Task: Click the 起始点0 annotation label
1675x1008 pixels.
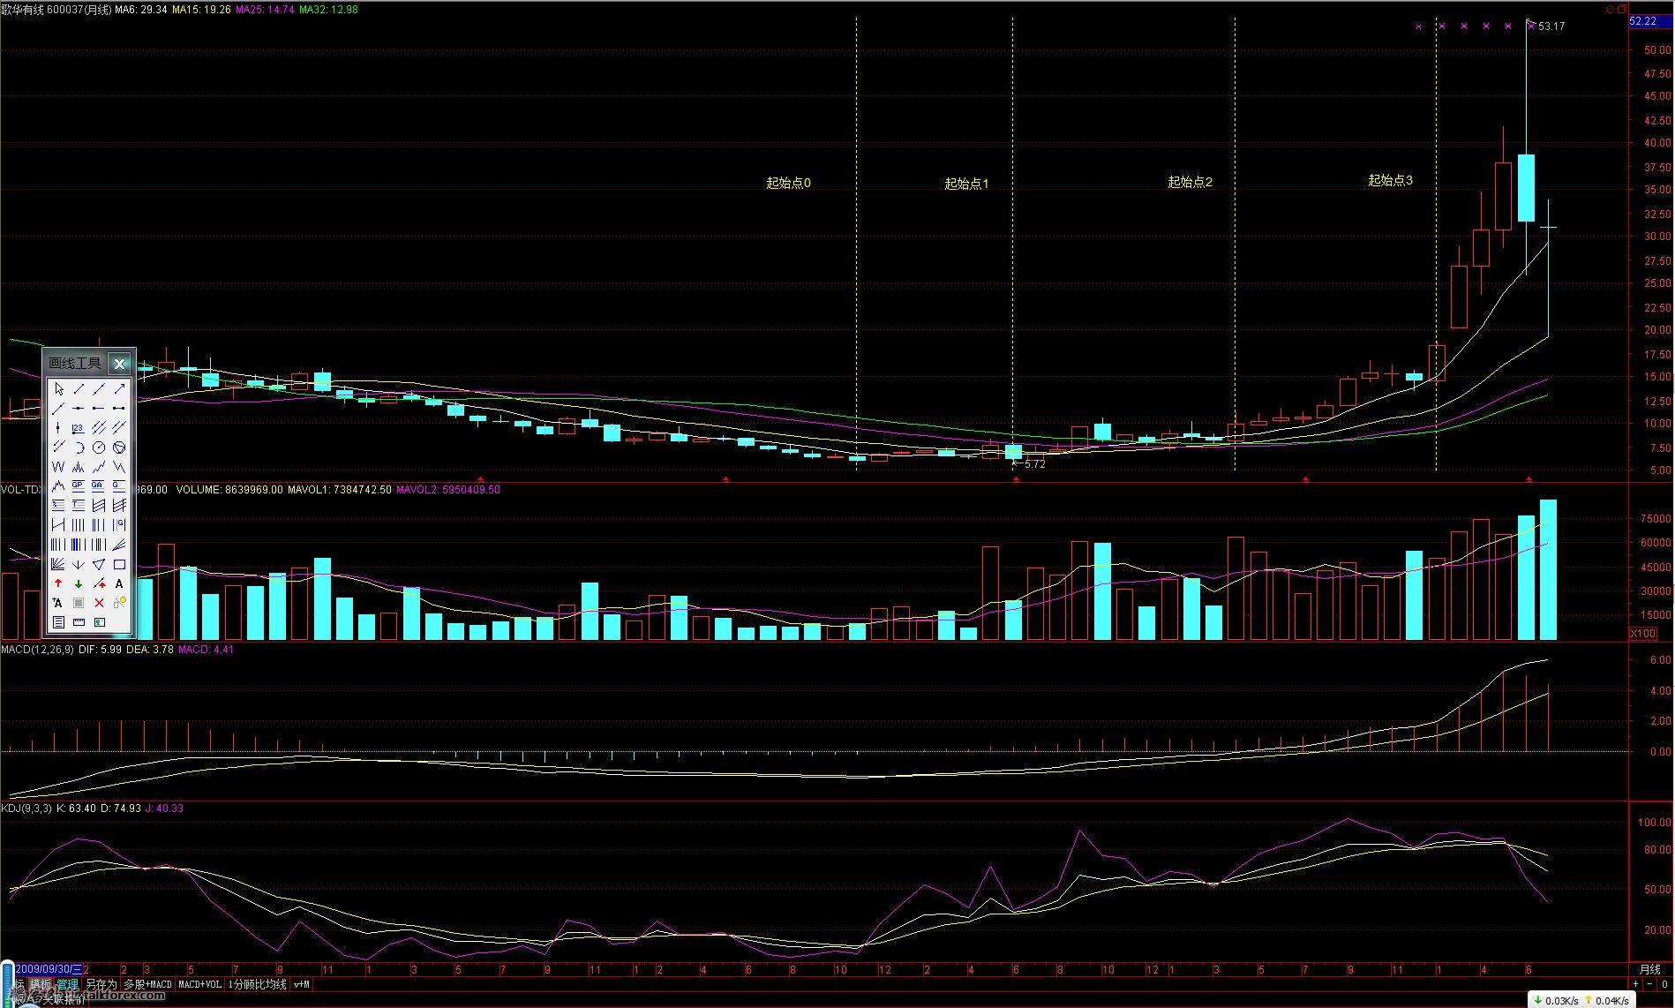Action: (x=788, y=183)
